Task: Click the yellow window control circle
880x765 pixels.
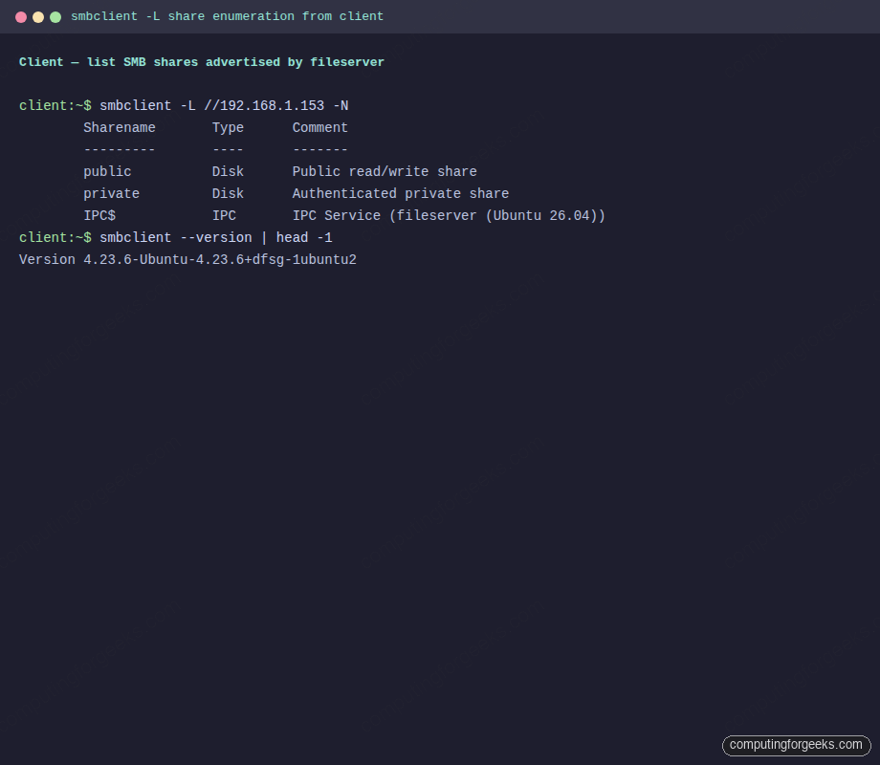Action: 38,16
